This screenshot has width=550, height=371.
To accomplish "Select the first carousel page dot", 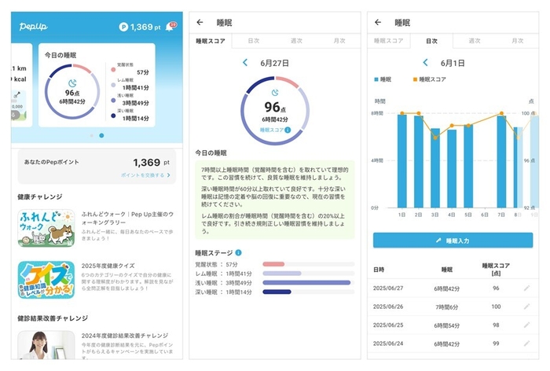I will point(90,135).
